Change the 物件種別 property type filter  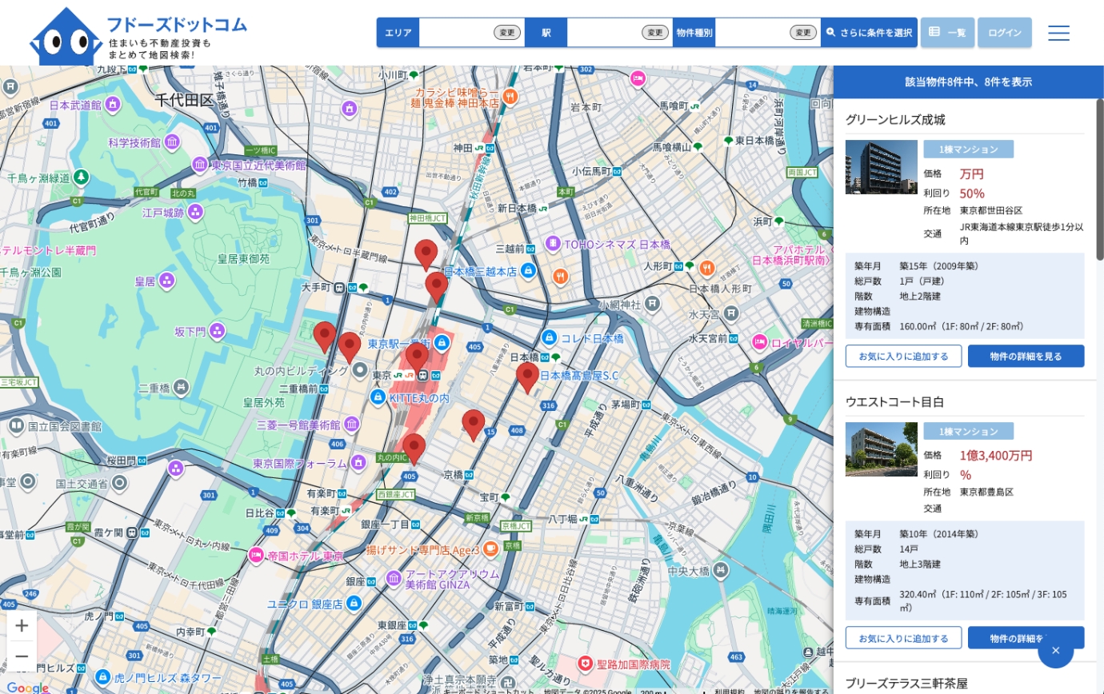pos(802,33)
